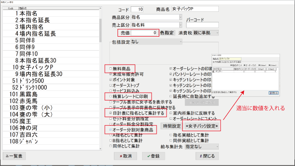This screenshot has width=295, height=166.
Task: Select product row 本指名
Action: click(51, 13)
